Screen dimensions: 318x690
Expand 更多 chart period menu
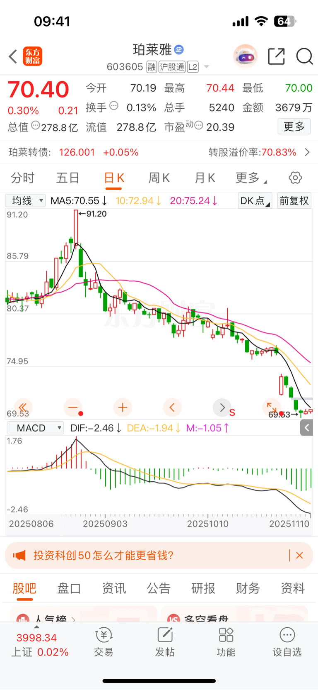tap(251, 178)
